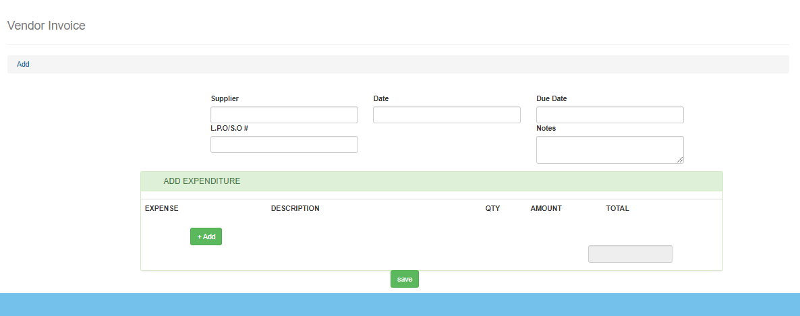Click the Notes label above textarea
Image resolution: width=800 pixels, height=316 pixels.
coord(546,128)
